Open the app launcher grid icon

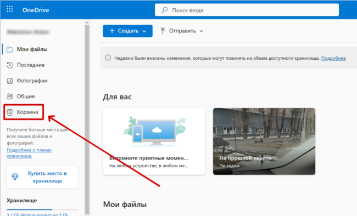point(9,9)
